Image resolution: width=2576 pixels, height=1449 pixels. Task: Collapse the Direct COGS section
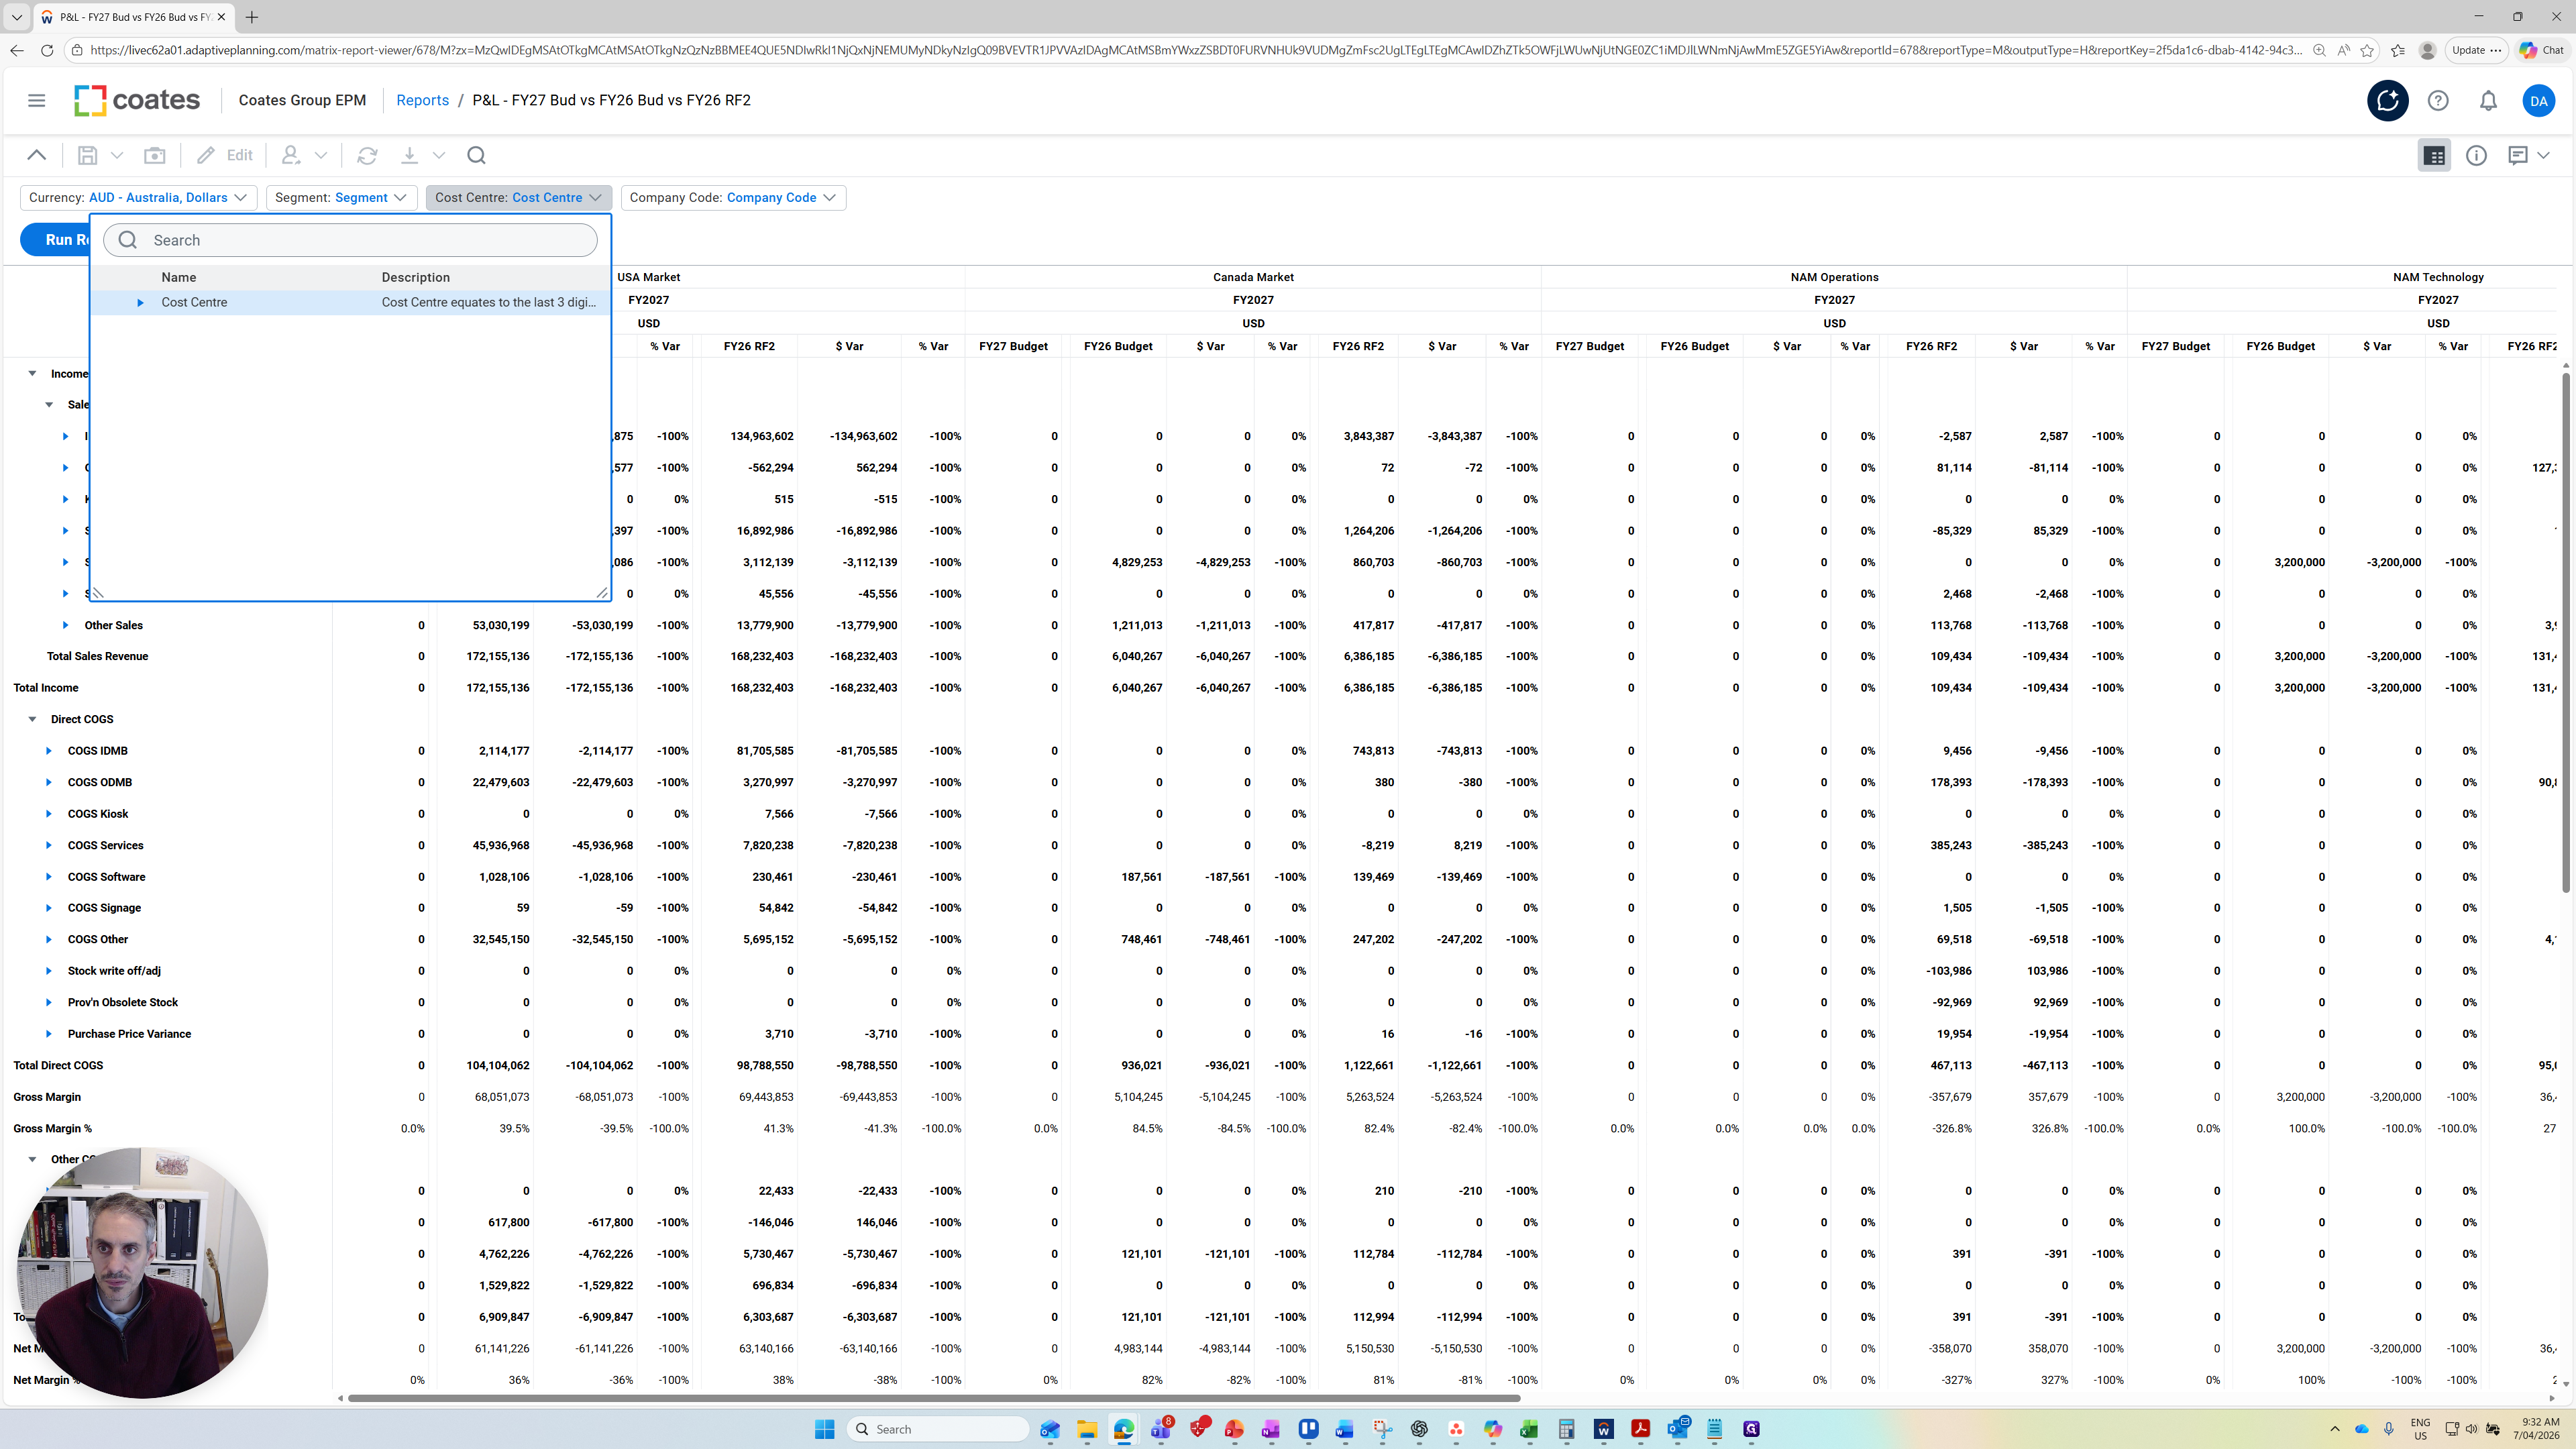(x=32, y=719)
